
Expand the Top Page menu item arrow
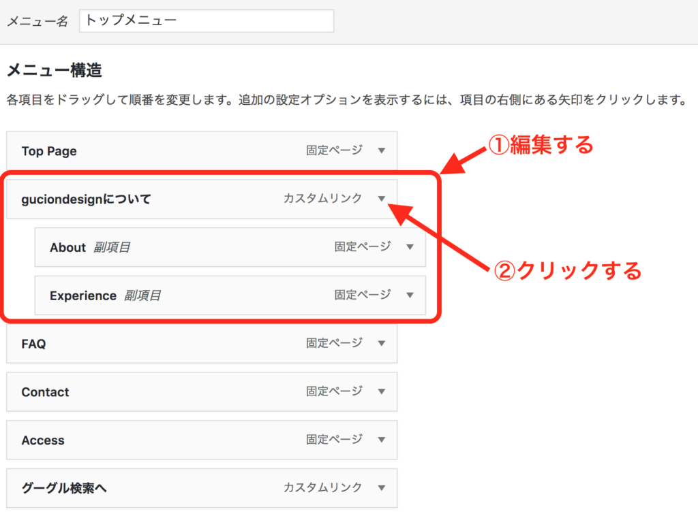382,151
